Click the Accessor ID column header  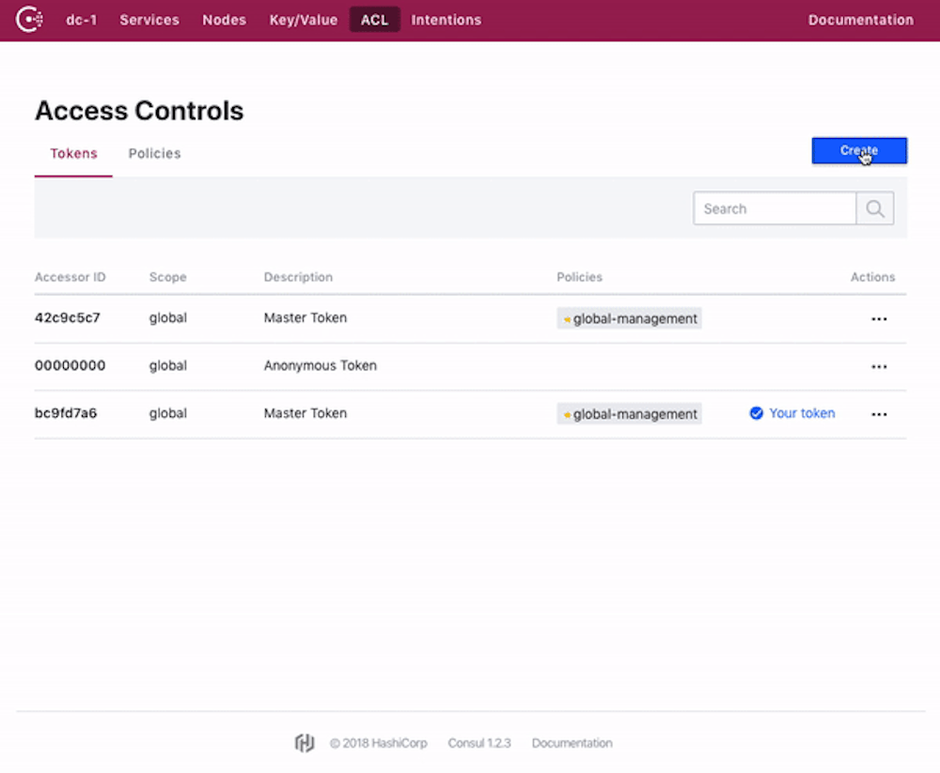(x=70, y=277)
